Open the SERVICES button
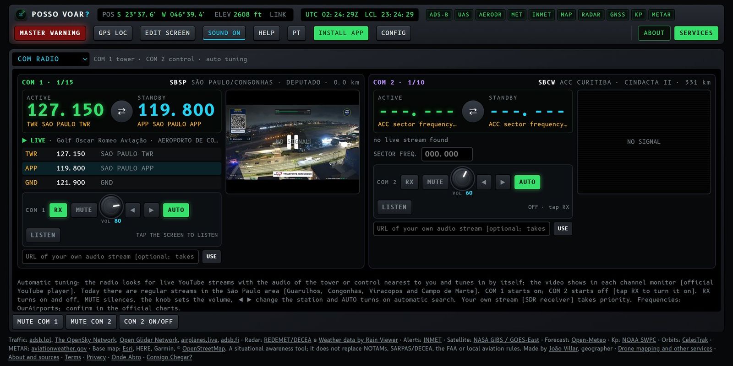This screenshot has height=366, width=733. (x=696, y=33)
